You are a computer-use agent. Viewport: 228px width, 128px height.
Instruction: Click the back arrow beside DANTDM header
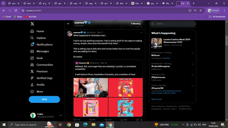(68, 24)
